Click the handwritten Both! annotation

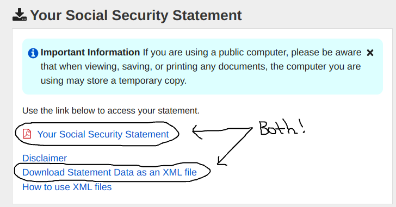(282, 128)
